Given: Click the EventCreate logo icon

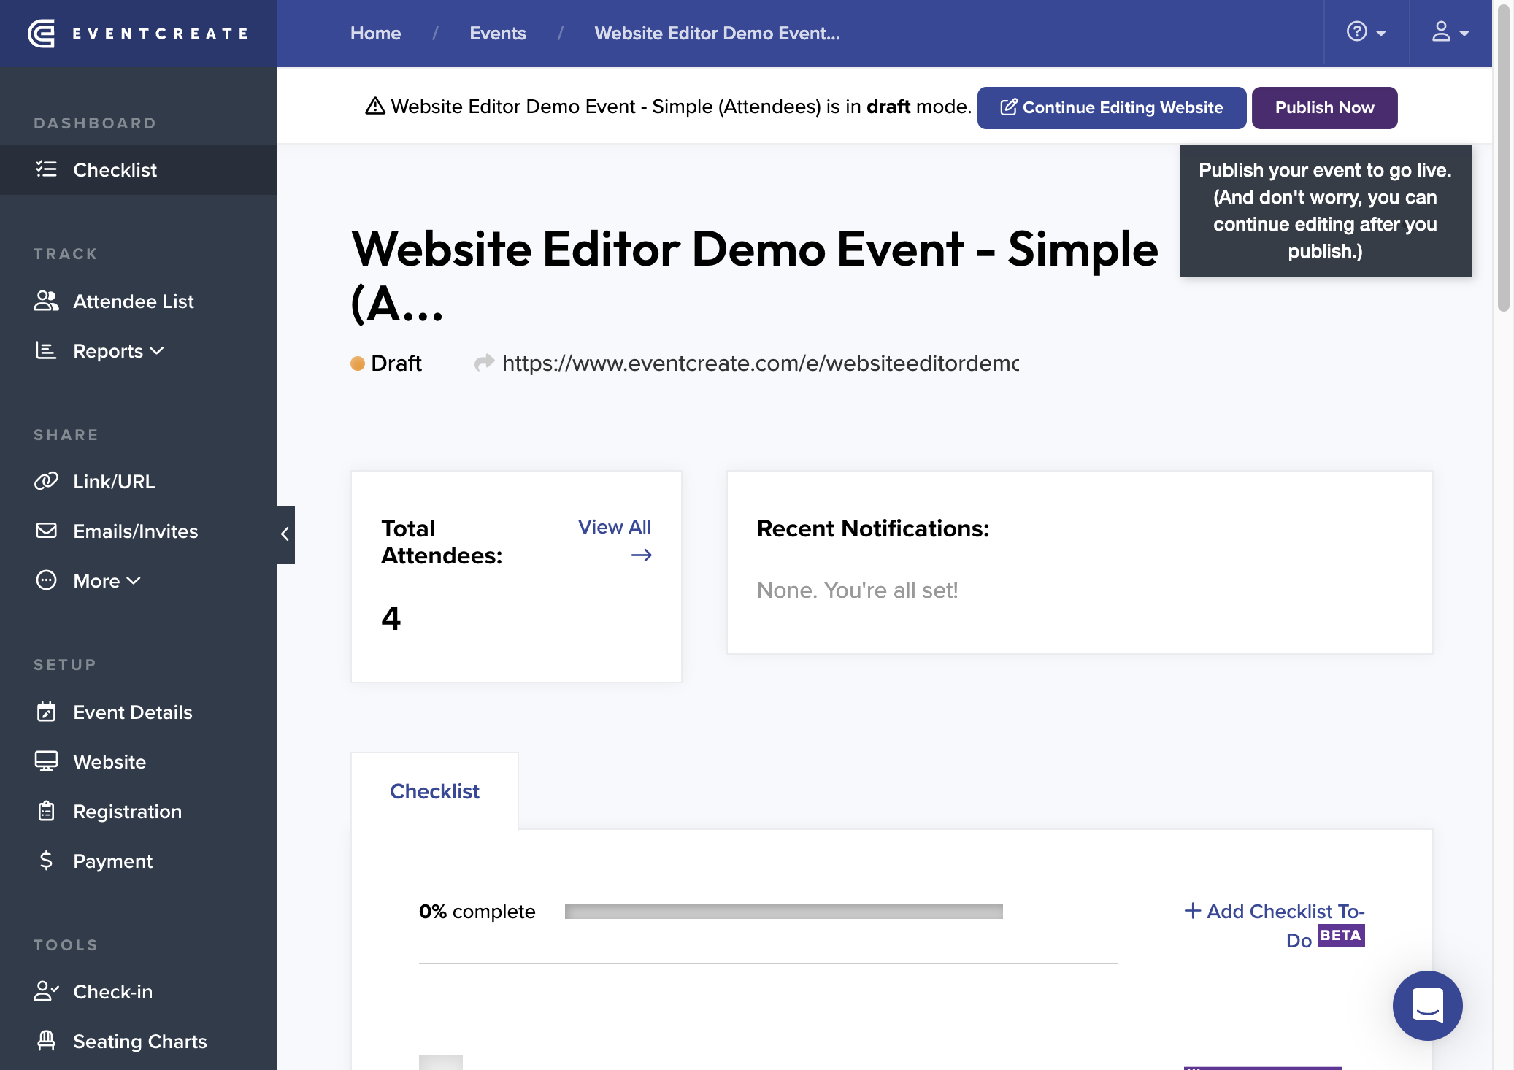Looking at the screenshot, I should click(x=42, y=34).
